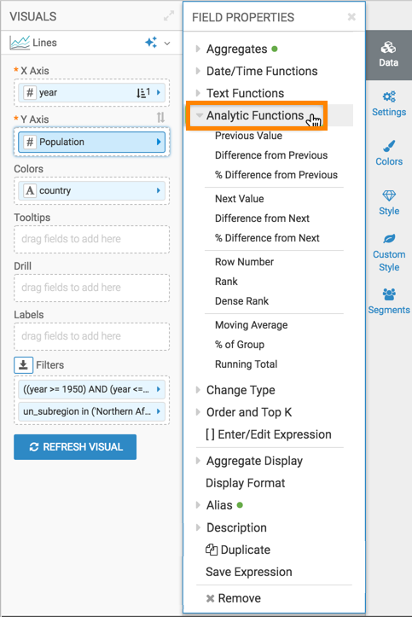Open the Segments people icon

[389, 294]
